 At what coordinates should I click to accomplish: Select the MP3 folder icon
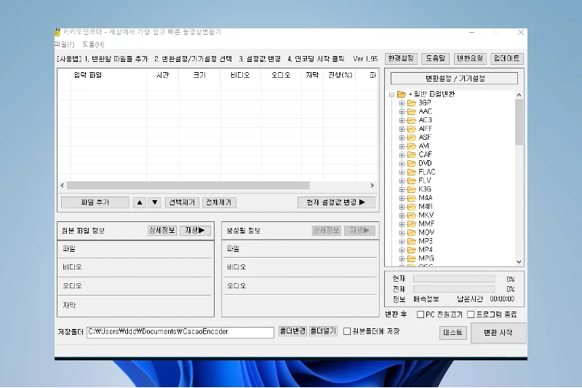click(411, 242)
